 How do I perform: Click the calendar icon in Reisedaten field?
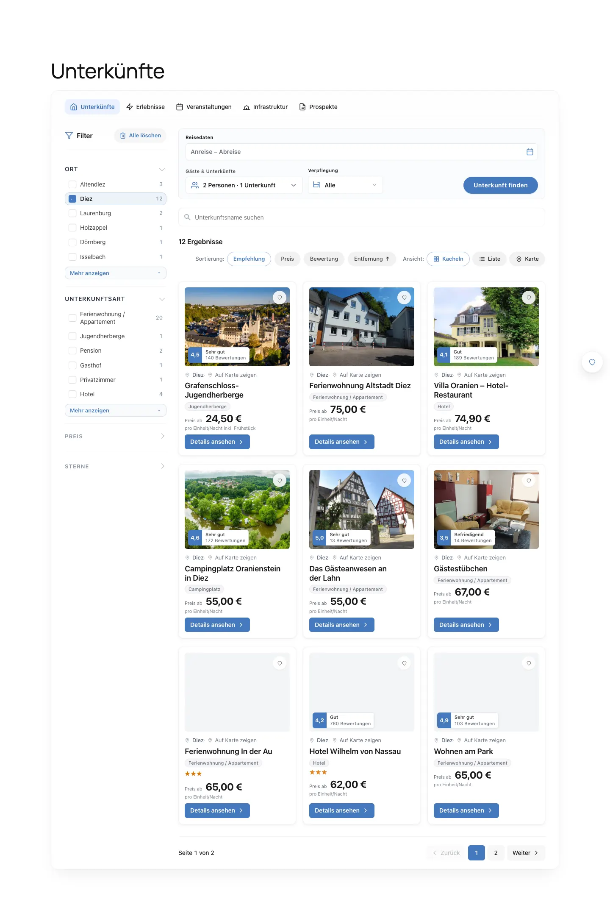point(530,152)
